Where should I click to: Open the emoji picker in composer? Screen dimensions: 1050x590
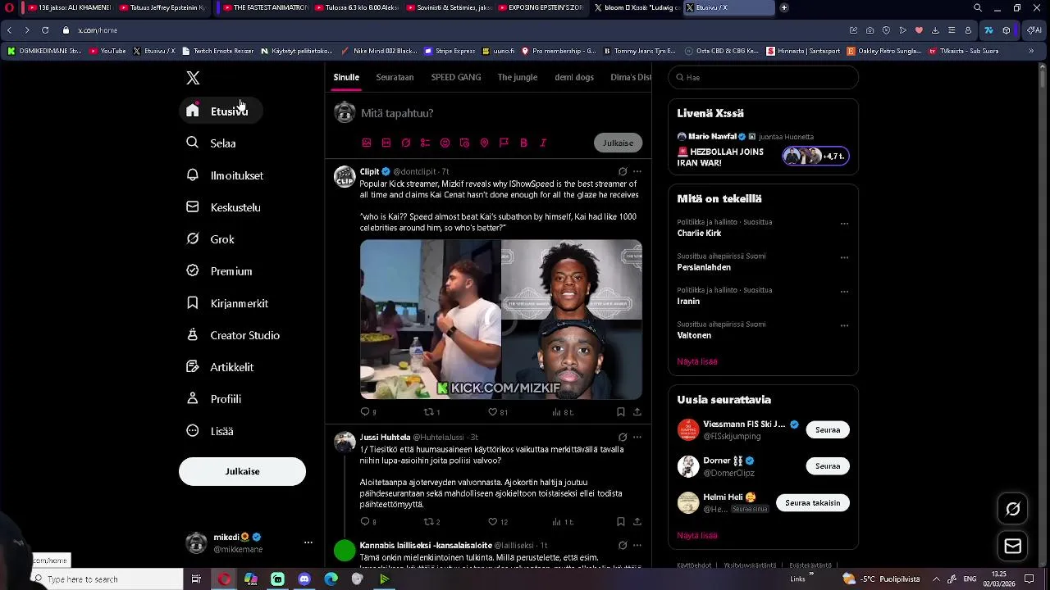pyautogui.click(x=445, y=143)
